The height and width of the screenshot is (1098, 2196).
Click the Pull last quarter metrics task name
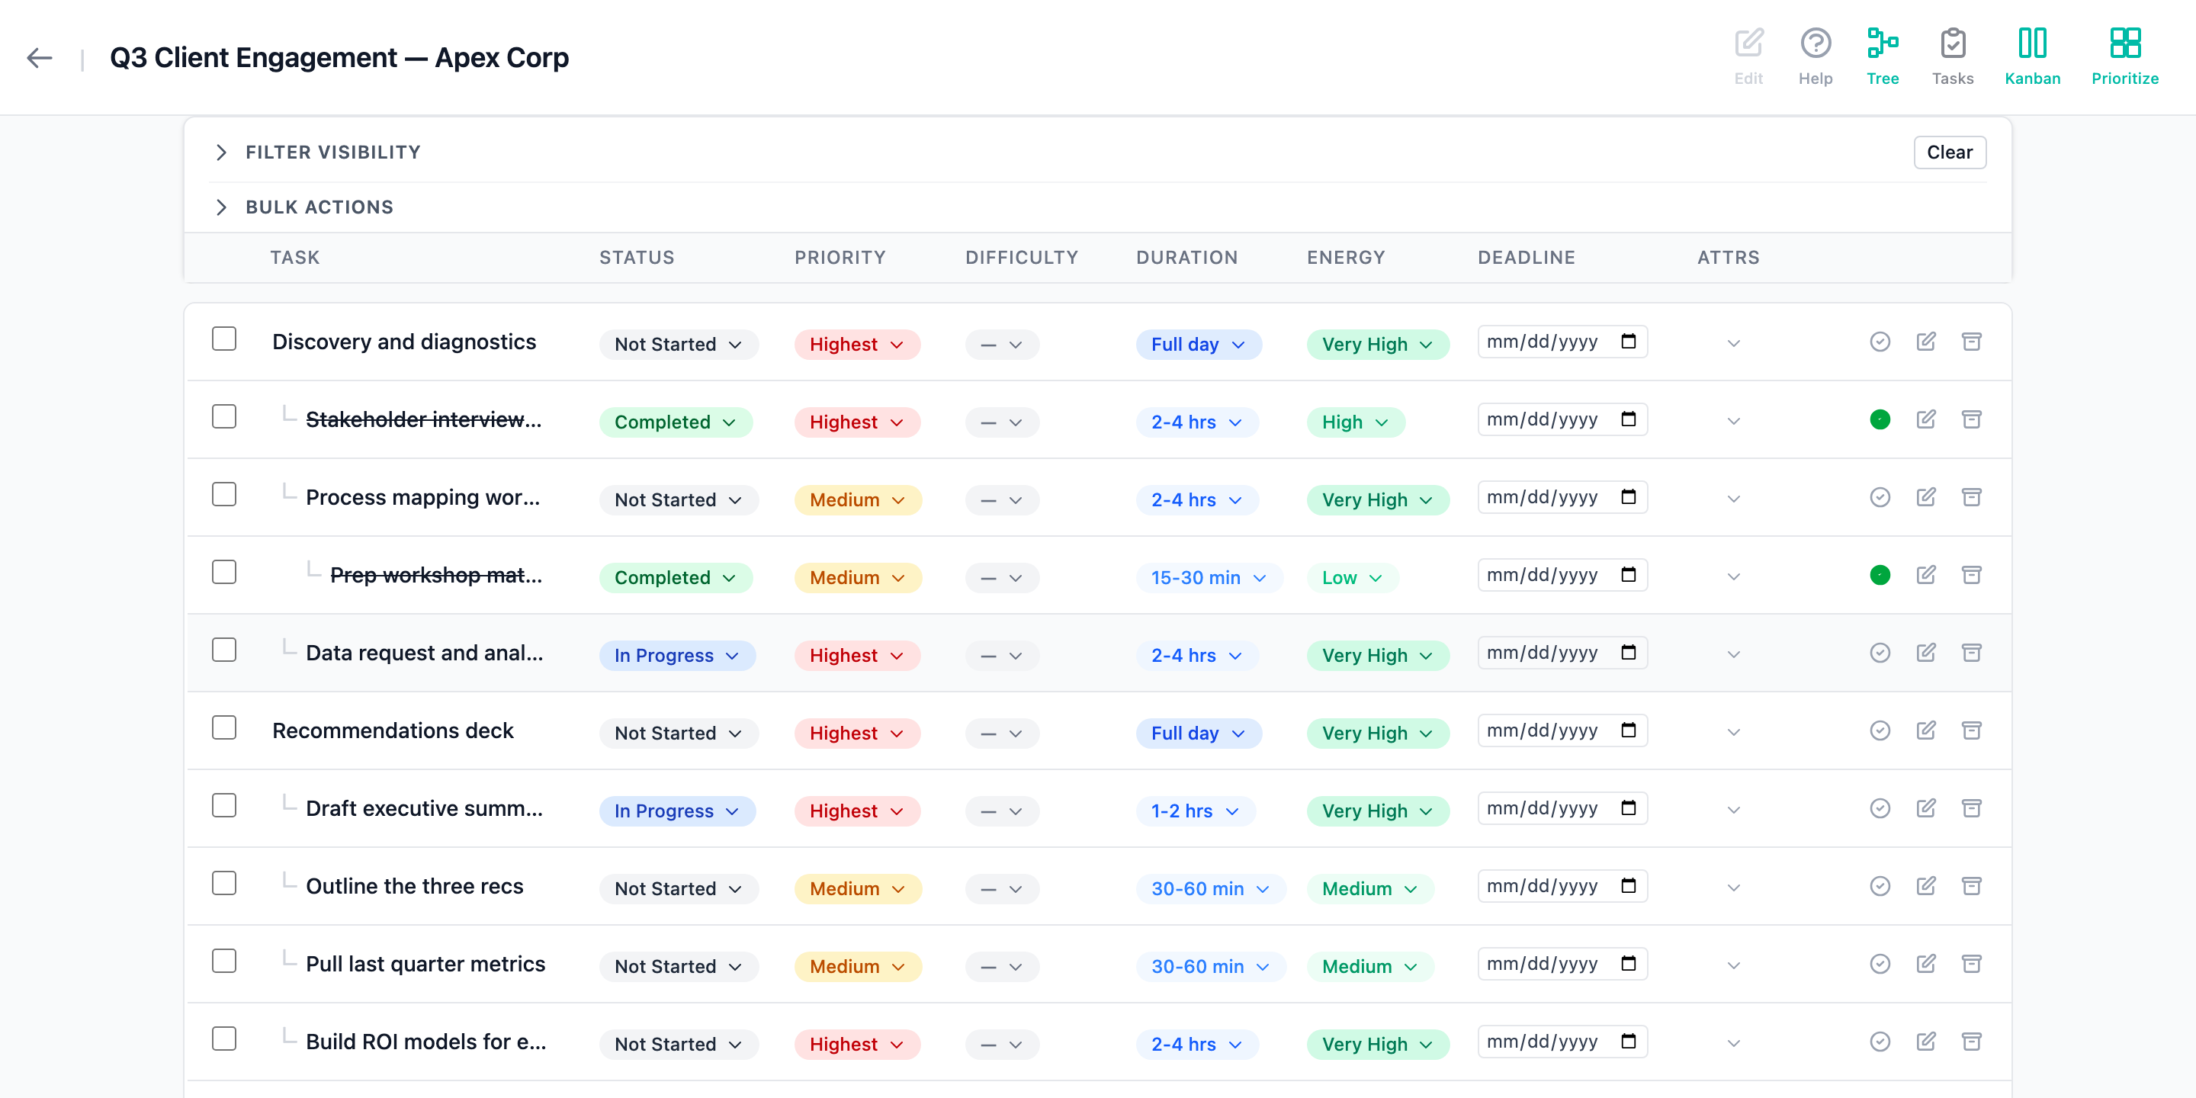425,964
